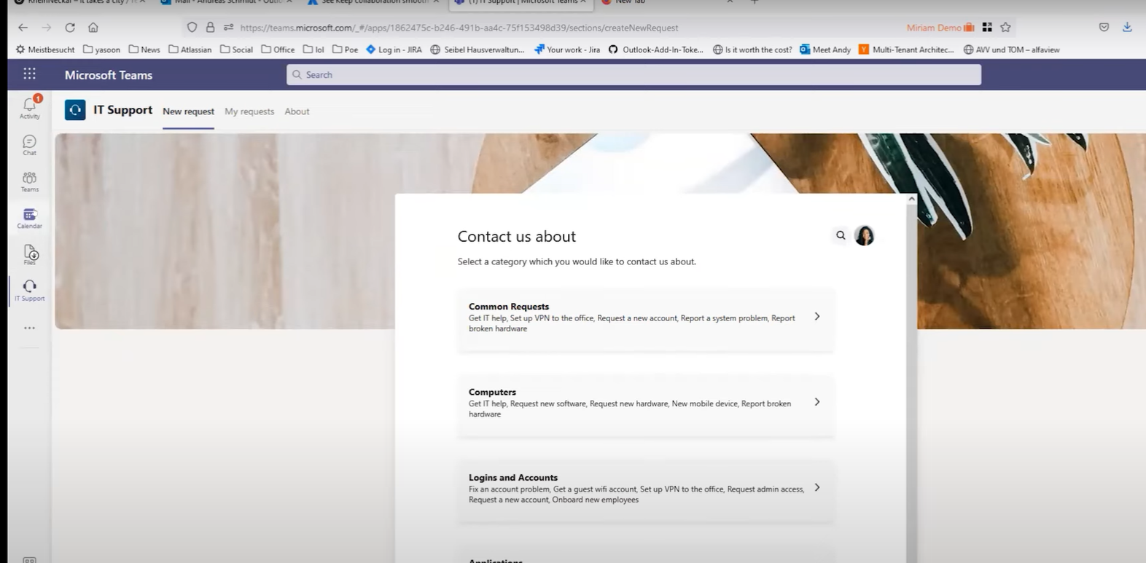
Task: Open the Multi-Tenant Architecture bookmark
Action: 906,50
